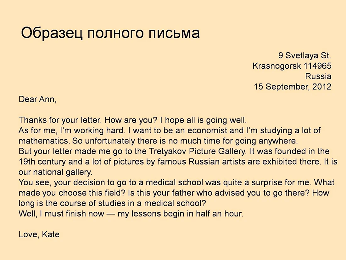Click the greeting "Dear Ann,"

[37, 99]
